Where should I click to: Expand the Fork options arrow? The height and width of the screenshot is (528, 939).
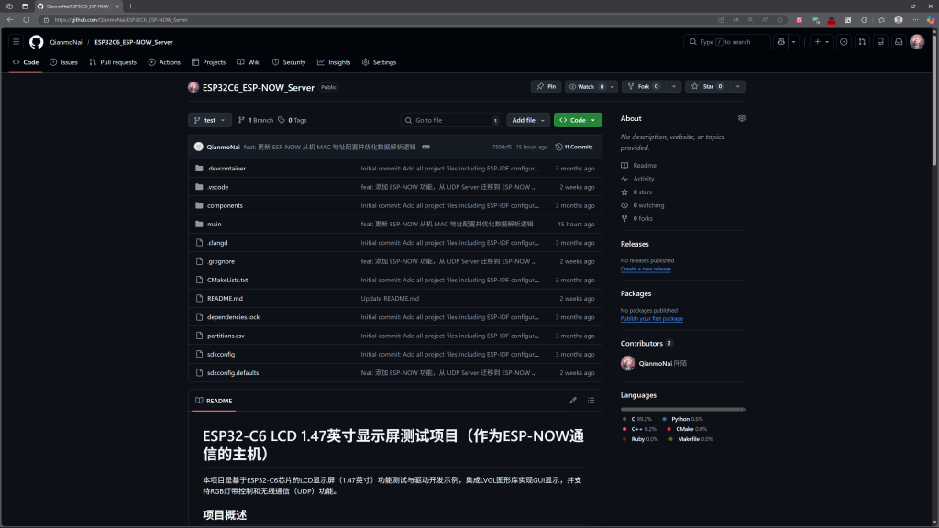(x=674, y=87)
